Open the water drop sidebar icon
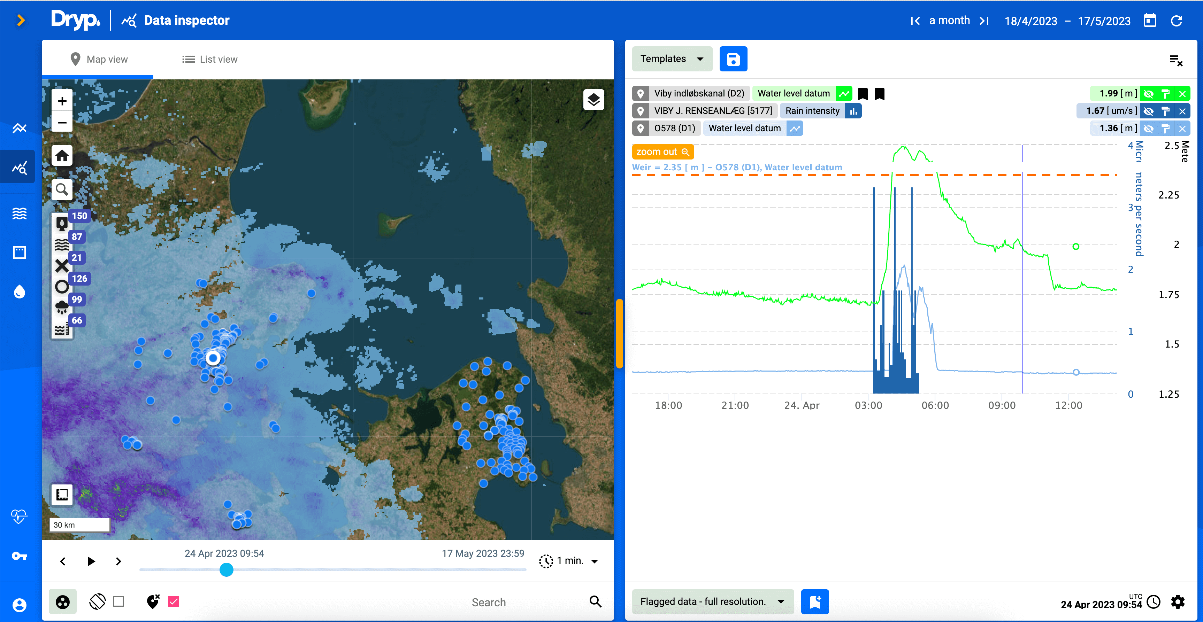Screen dimensions: 1203x622 (x=19, y=291)
